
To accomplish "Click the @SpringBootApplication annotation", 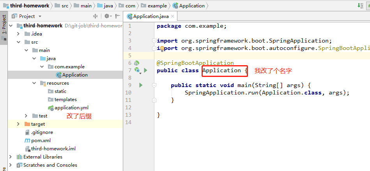I will (x=195, y=63).
